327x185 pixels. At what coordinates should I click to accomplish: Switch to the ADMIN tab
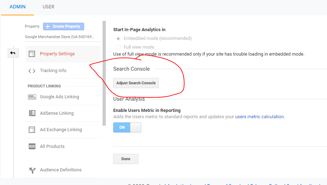pos(18,7)
